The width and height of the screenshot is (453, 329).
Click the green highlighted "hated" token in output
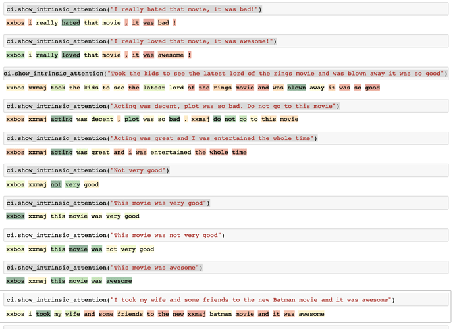point(70,23)
